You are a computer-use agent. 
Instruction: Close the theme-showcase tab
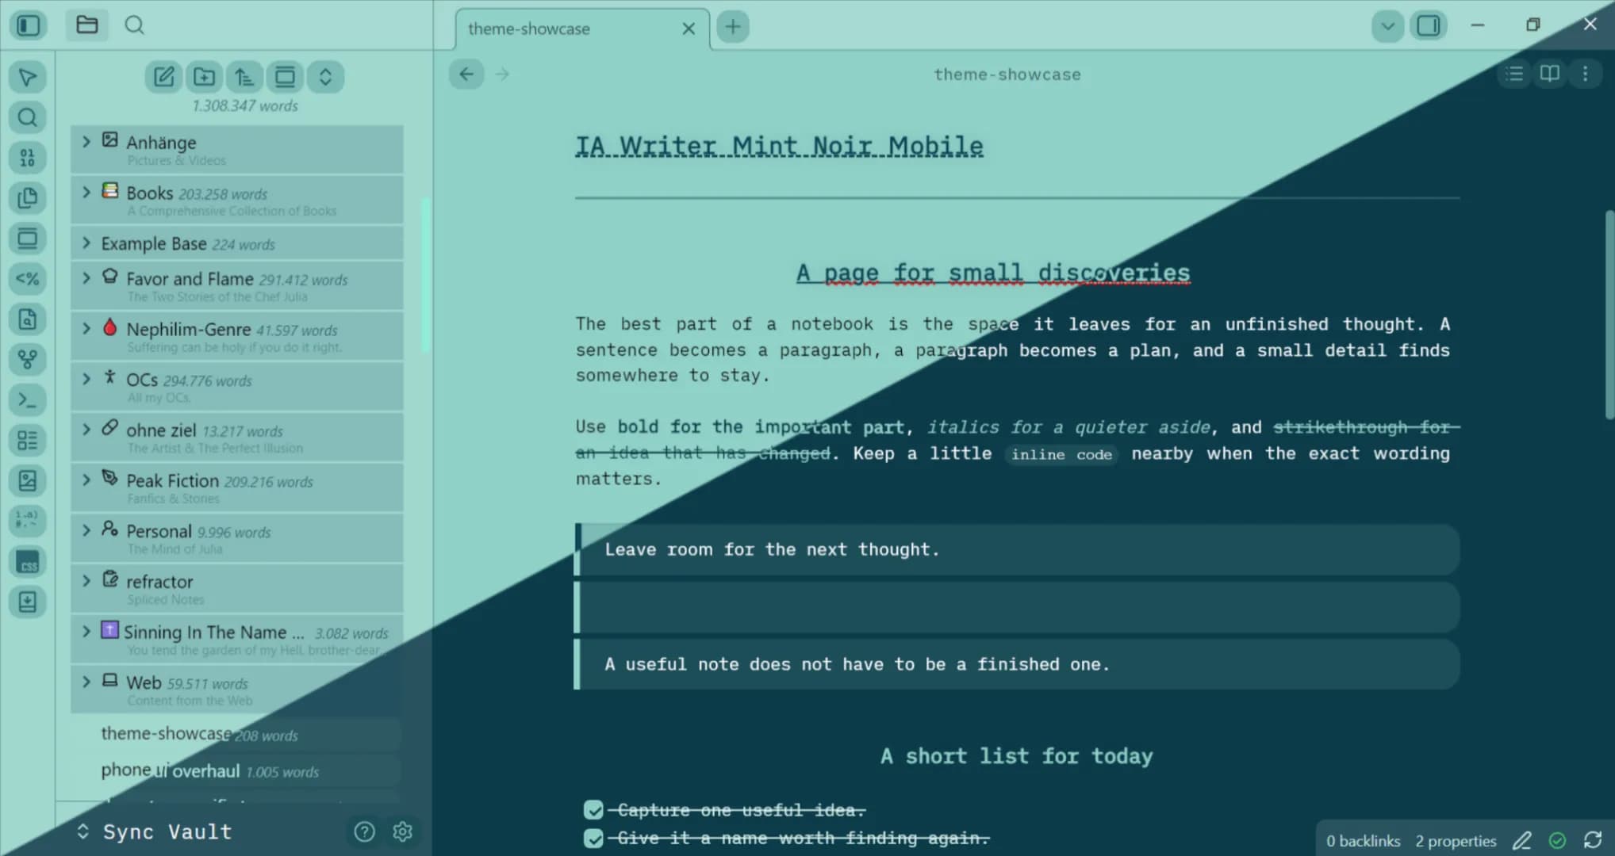[689, 29]
